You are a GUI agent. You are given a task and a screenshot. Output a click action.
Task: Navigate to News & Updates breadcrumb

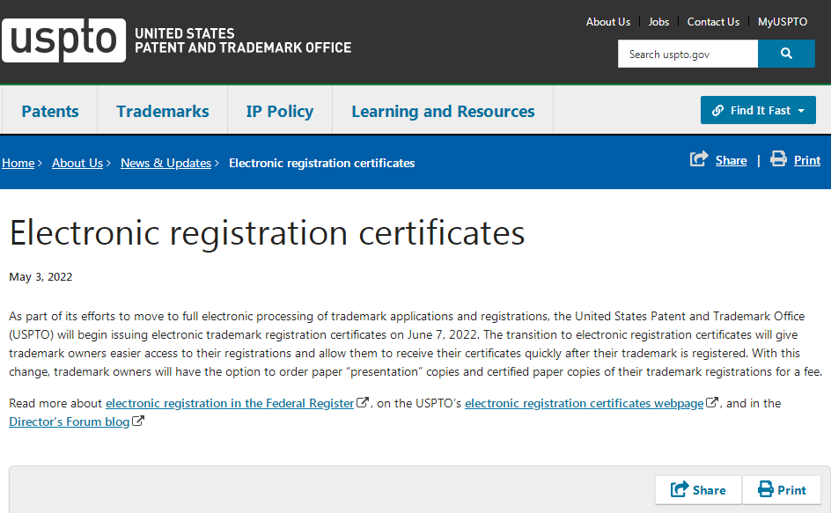[165, 163]
